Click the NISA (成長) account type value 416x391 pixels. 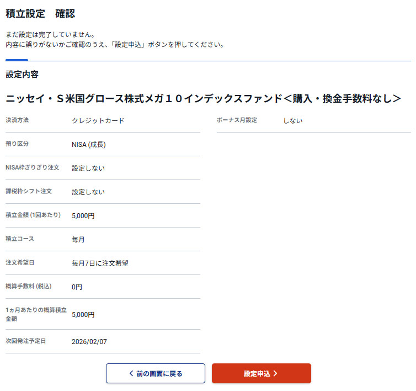pos(88,145)
